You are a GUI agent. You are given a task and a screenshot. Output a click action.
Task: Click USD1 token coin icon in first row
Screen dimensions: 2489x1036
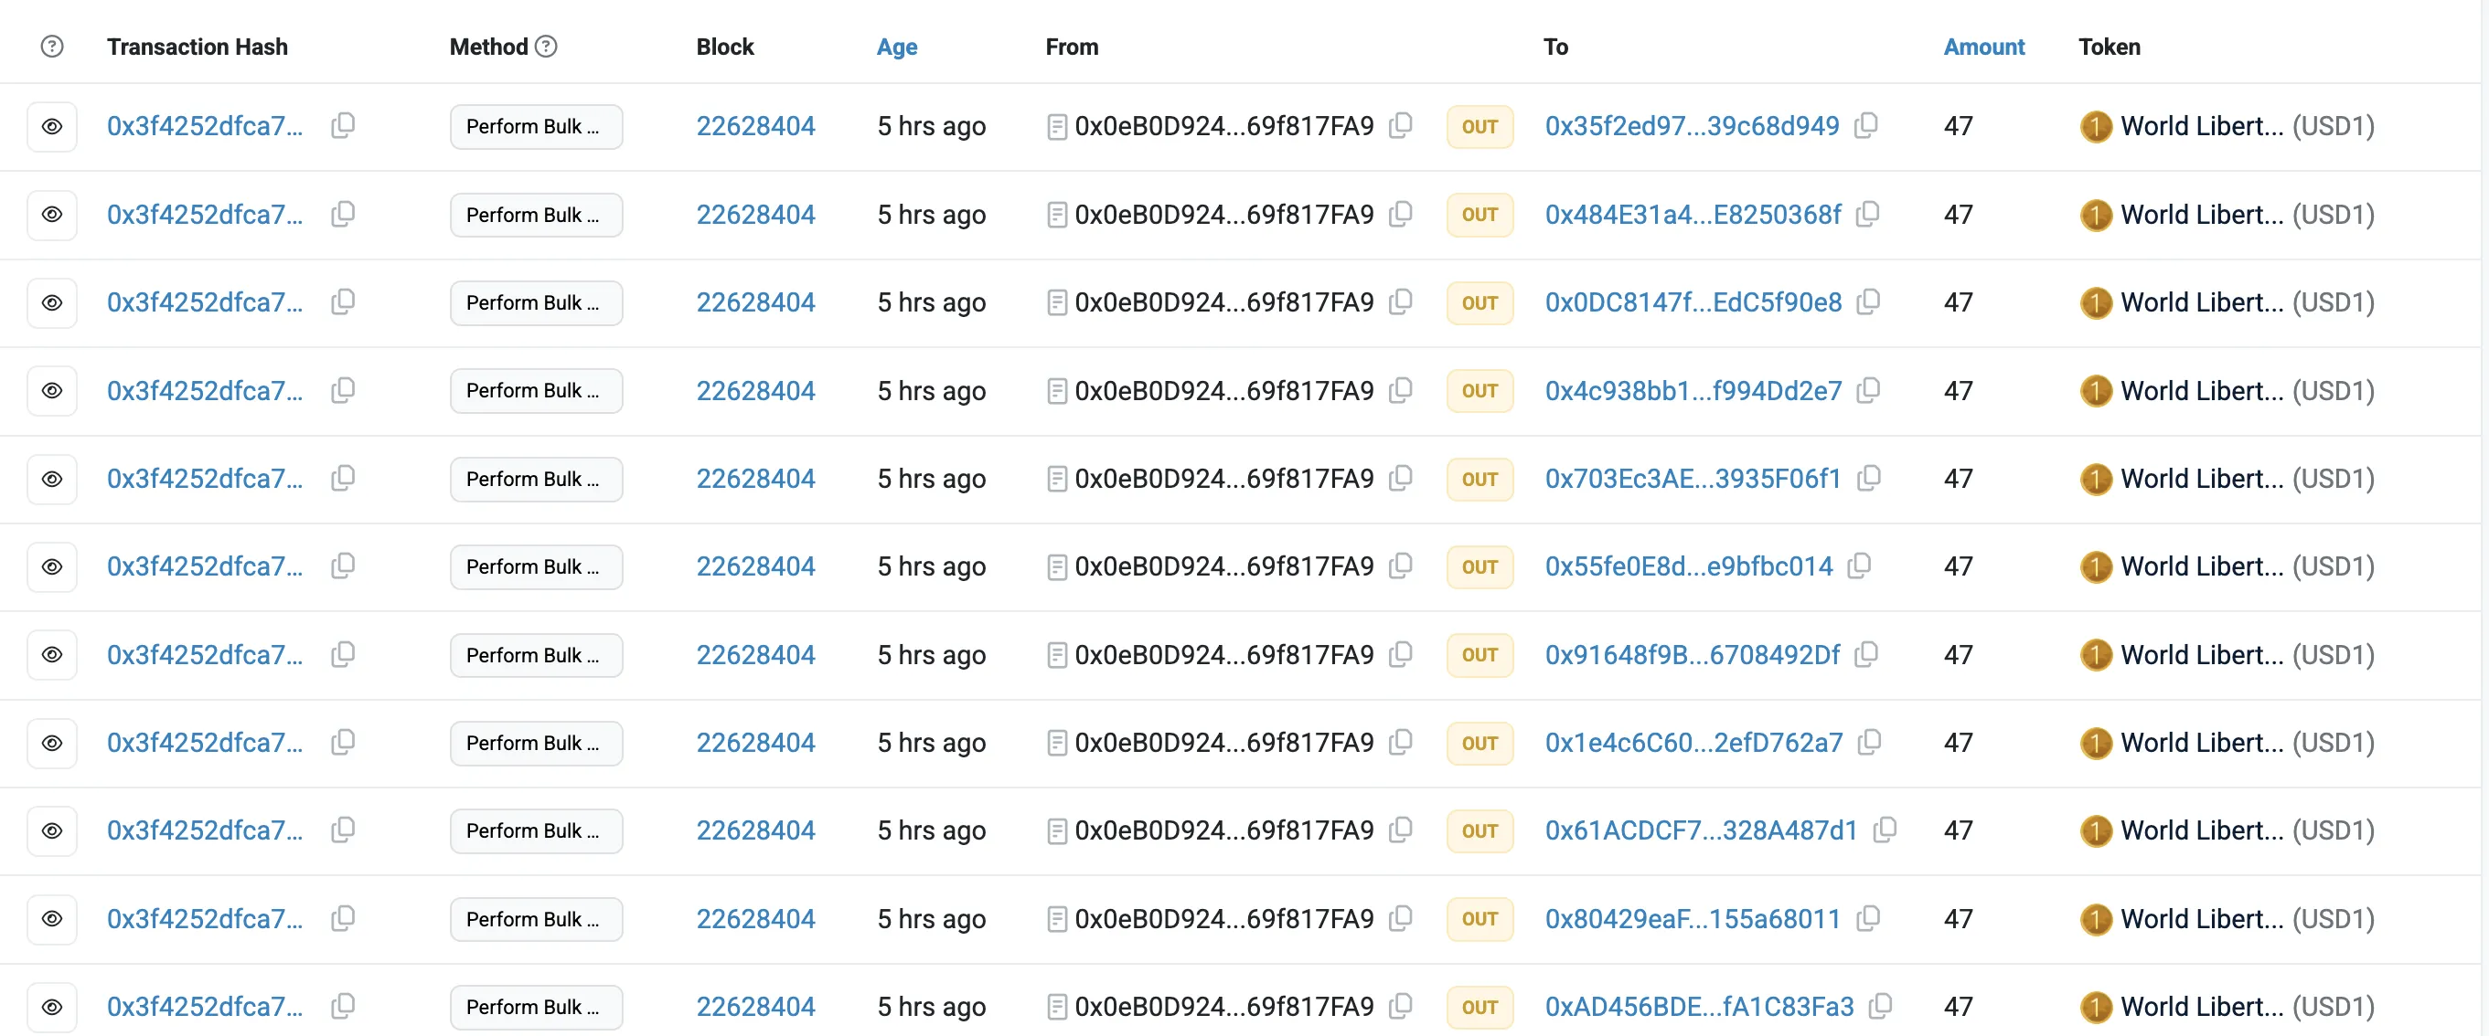click(2095, 126)
